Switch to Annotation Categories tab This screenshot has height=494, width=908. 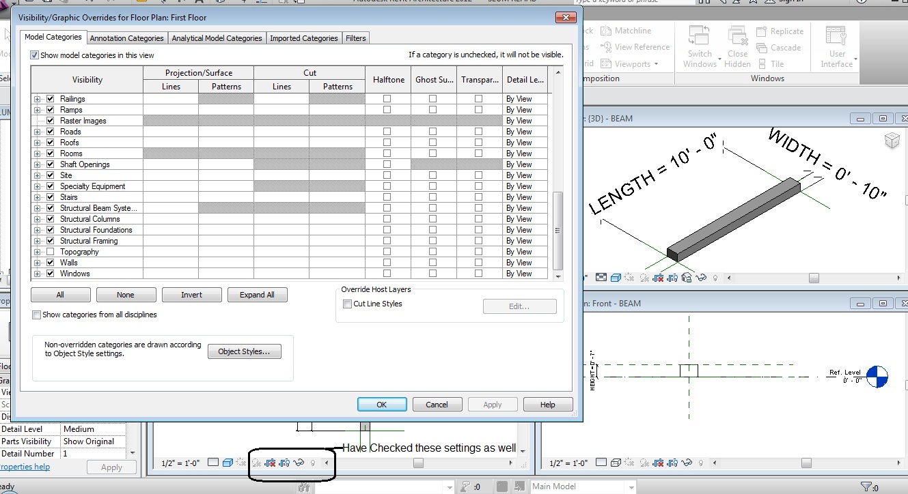point(126,38)
